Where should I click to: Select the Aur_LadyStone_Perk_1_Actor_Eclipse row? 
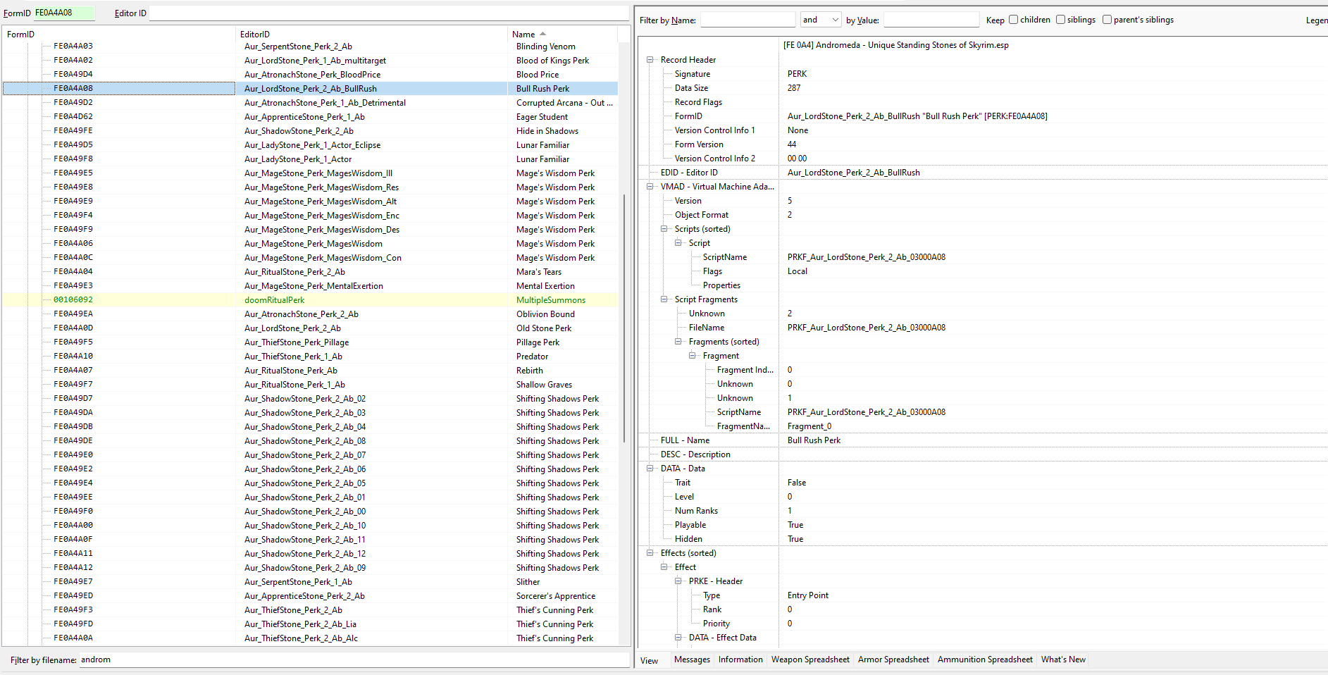coord(310,145)
